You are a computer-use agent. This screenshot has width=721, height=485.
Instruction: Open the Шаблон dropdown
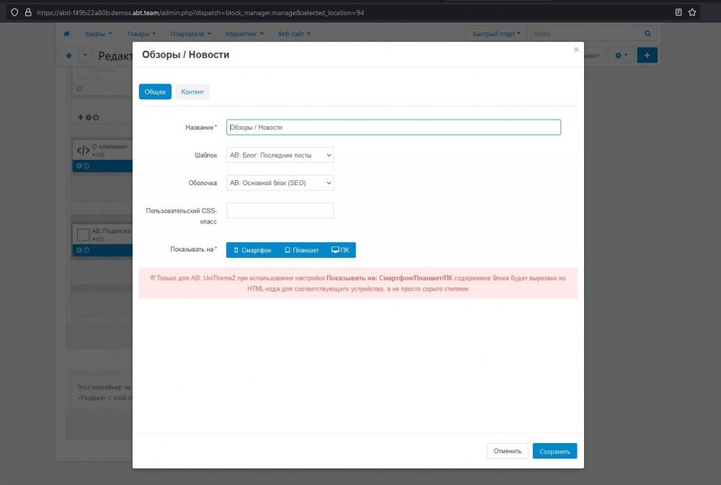(x=280, y=155)
